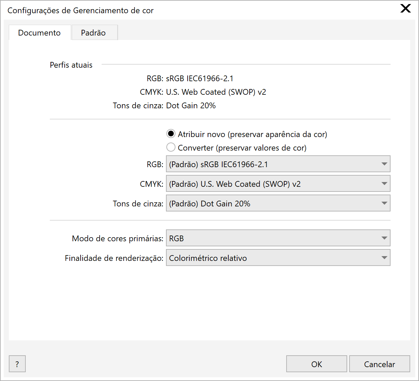Click the 'Atribuir novo (preservar aparência da cor)' label
419x381 pixels.
click(252, 134)
